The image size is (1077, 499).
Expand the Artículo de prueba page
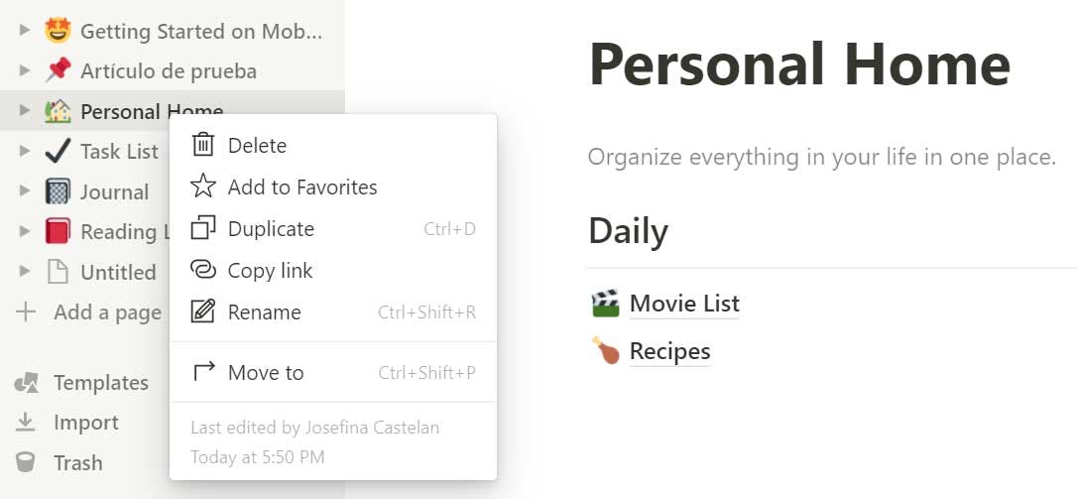coord(25,70)
